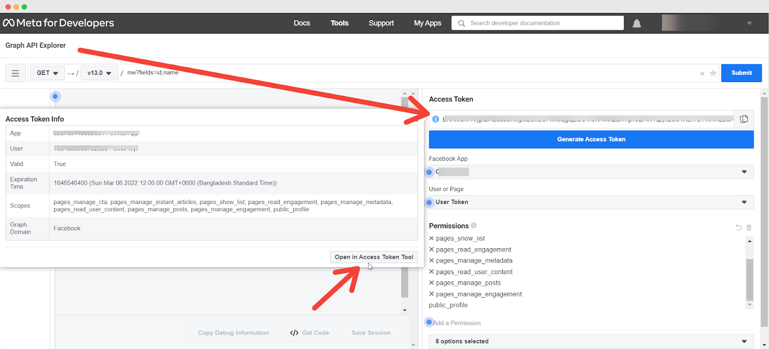Click the permissions list scrollbar thumb
Screen dimensions: 769x349
click(750, 279)
